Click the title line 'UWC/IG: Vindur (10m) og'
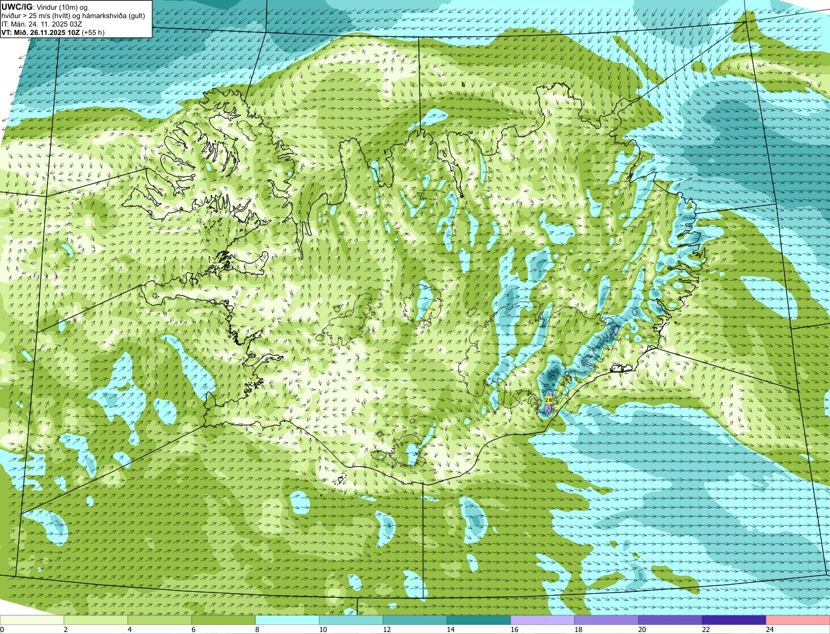This screenshot has height=634, width=830. [x=44, y=6]
